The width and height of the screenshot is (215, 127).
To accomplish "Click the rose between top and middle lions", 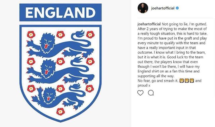I will coord(60,62).
